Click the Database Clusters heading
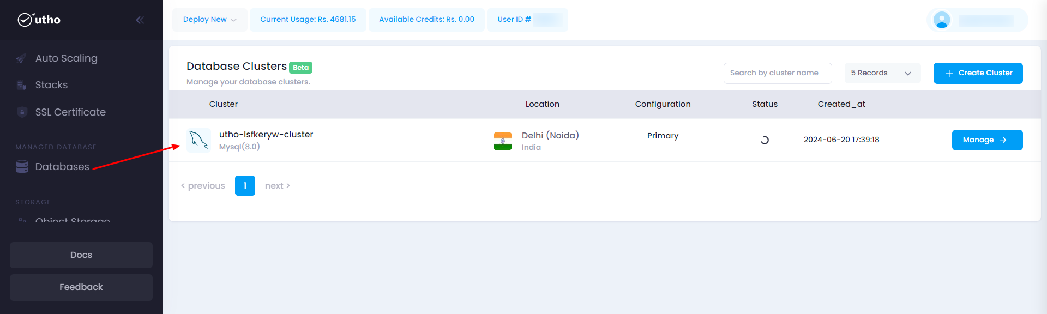 237,66
